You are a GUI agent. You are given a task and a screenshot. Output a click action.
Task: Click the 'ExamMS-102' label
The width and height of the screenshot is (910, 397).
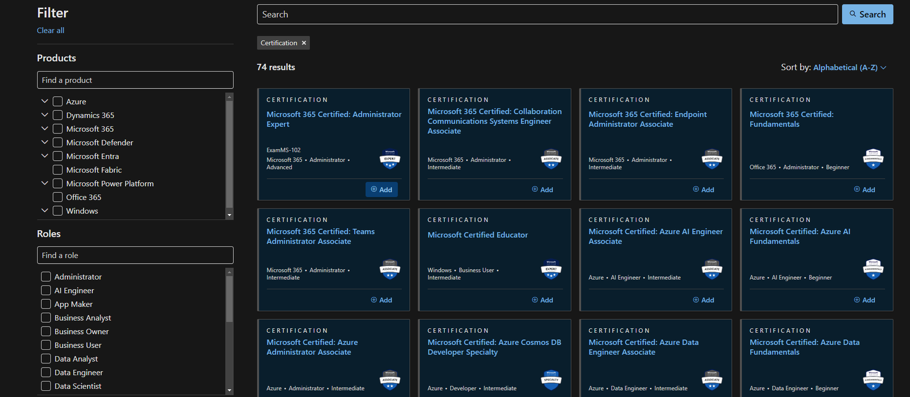(x=283, y=151)
